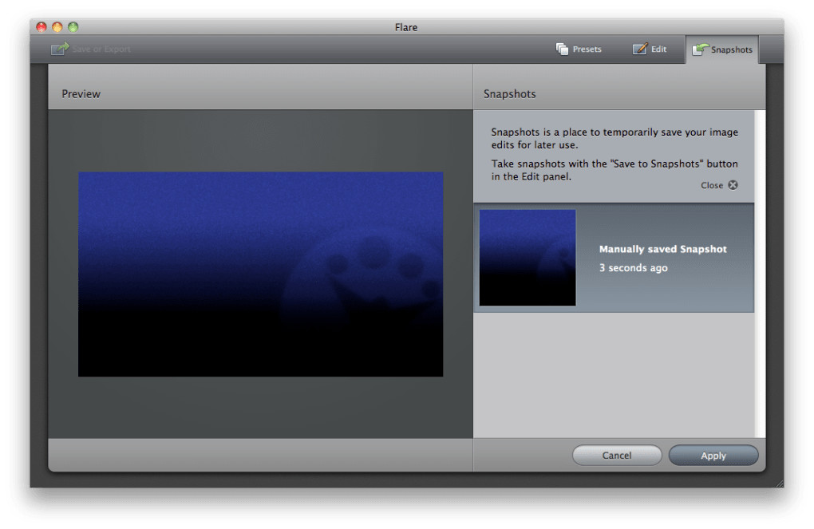Click the Cancel button
814x529 pixels.
(x=617, y=456)
